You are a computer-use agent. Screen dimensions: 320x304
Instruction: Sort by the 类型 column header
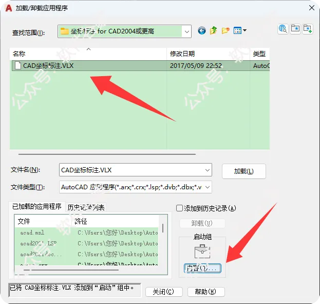point(260,54)
